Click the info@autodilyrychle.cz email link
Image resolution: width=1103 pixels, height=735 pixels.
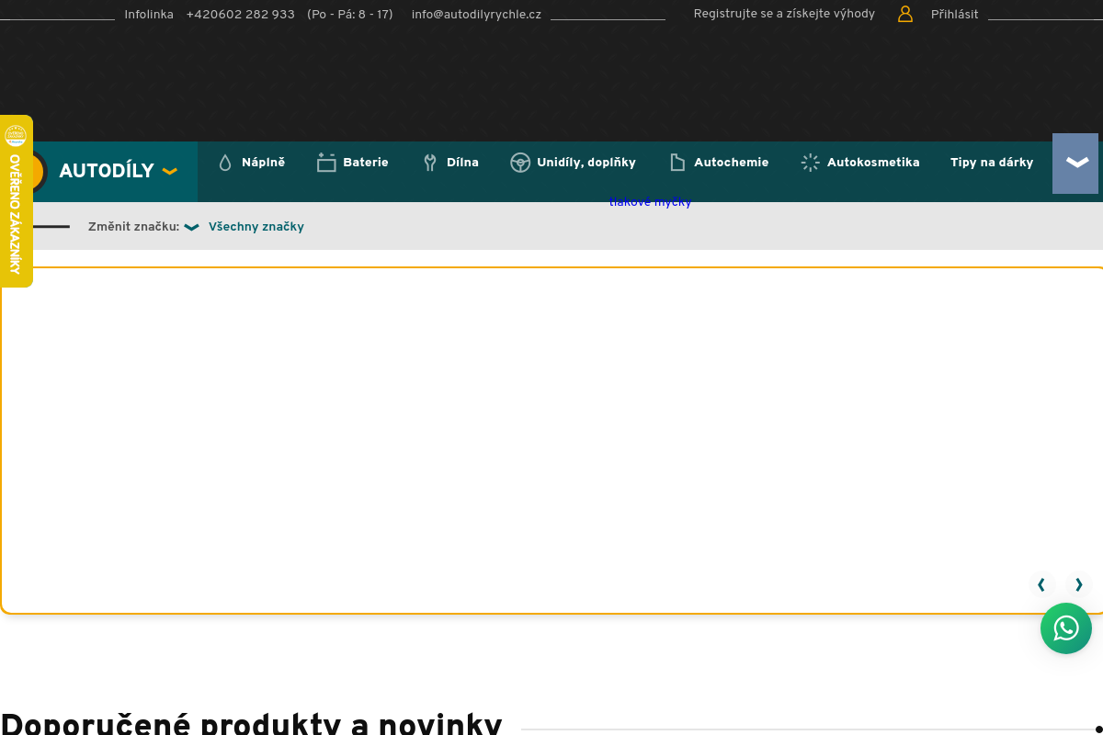coord(476,15)
